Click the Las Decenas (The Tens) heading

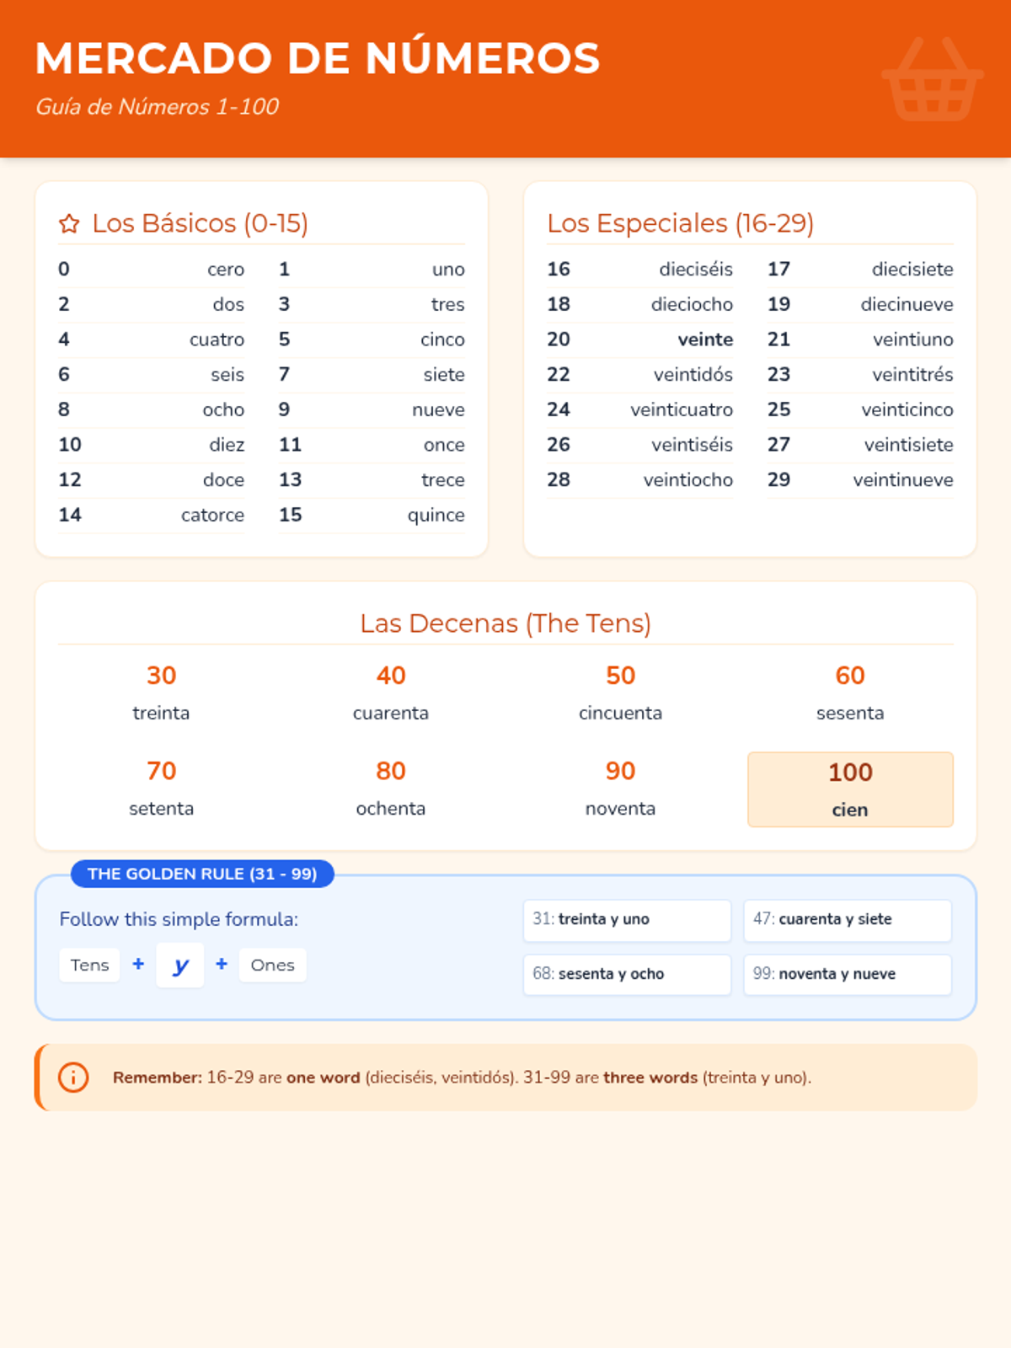click(x=505, y=623)
